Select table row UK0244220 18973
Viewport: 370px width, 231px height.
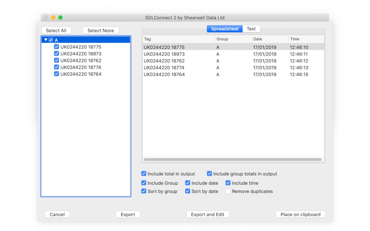233,54
